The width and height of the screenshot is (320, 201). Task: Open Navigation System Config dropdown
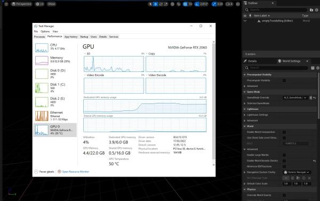click(297, 172)
